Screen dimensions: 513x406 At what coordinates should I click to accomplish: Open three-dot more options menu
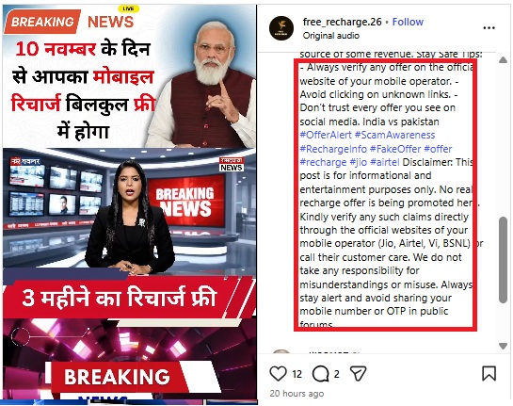pyautogui.click(x=489, y=28)
